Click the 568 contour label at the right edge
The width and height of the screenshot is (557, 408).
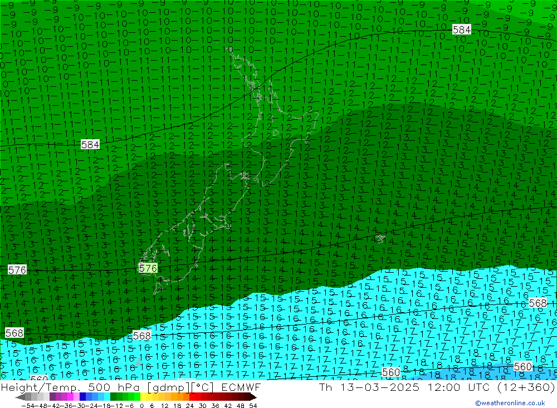pyautogui.click(x=538, y=303)
